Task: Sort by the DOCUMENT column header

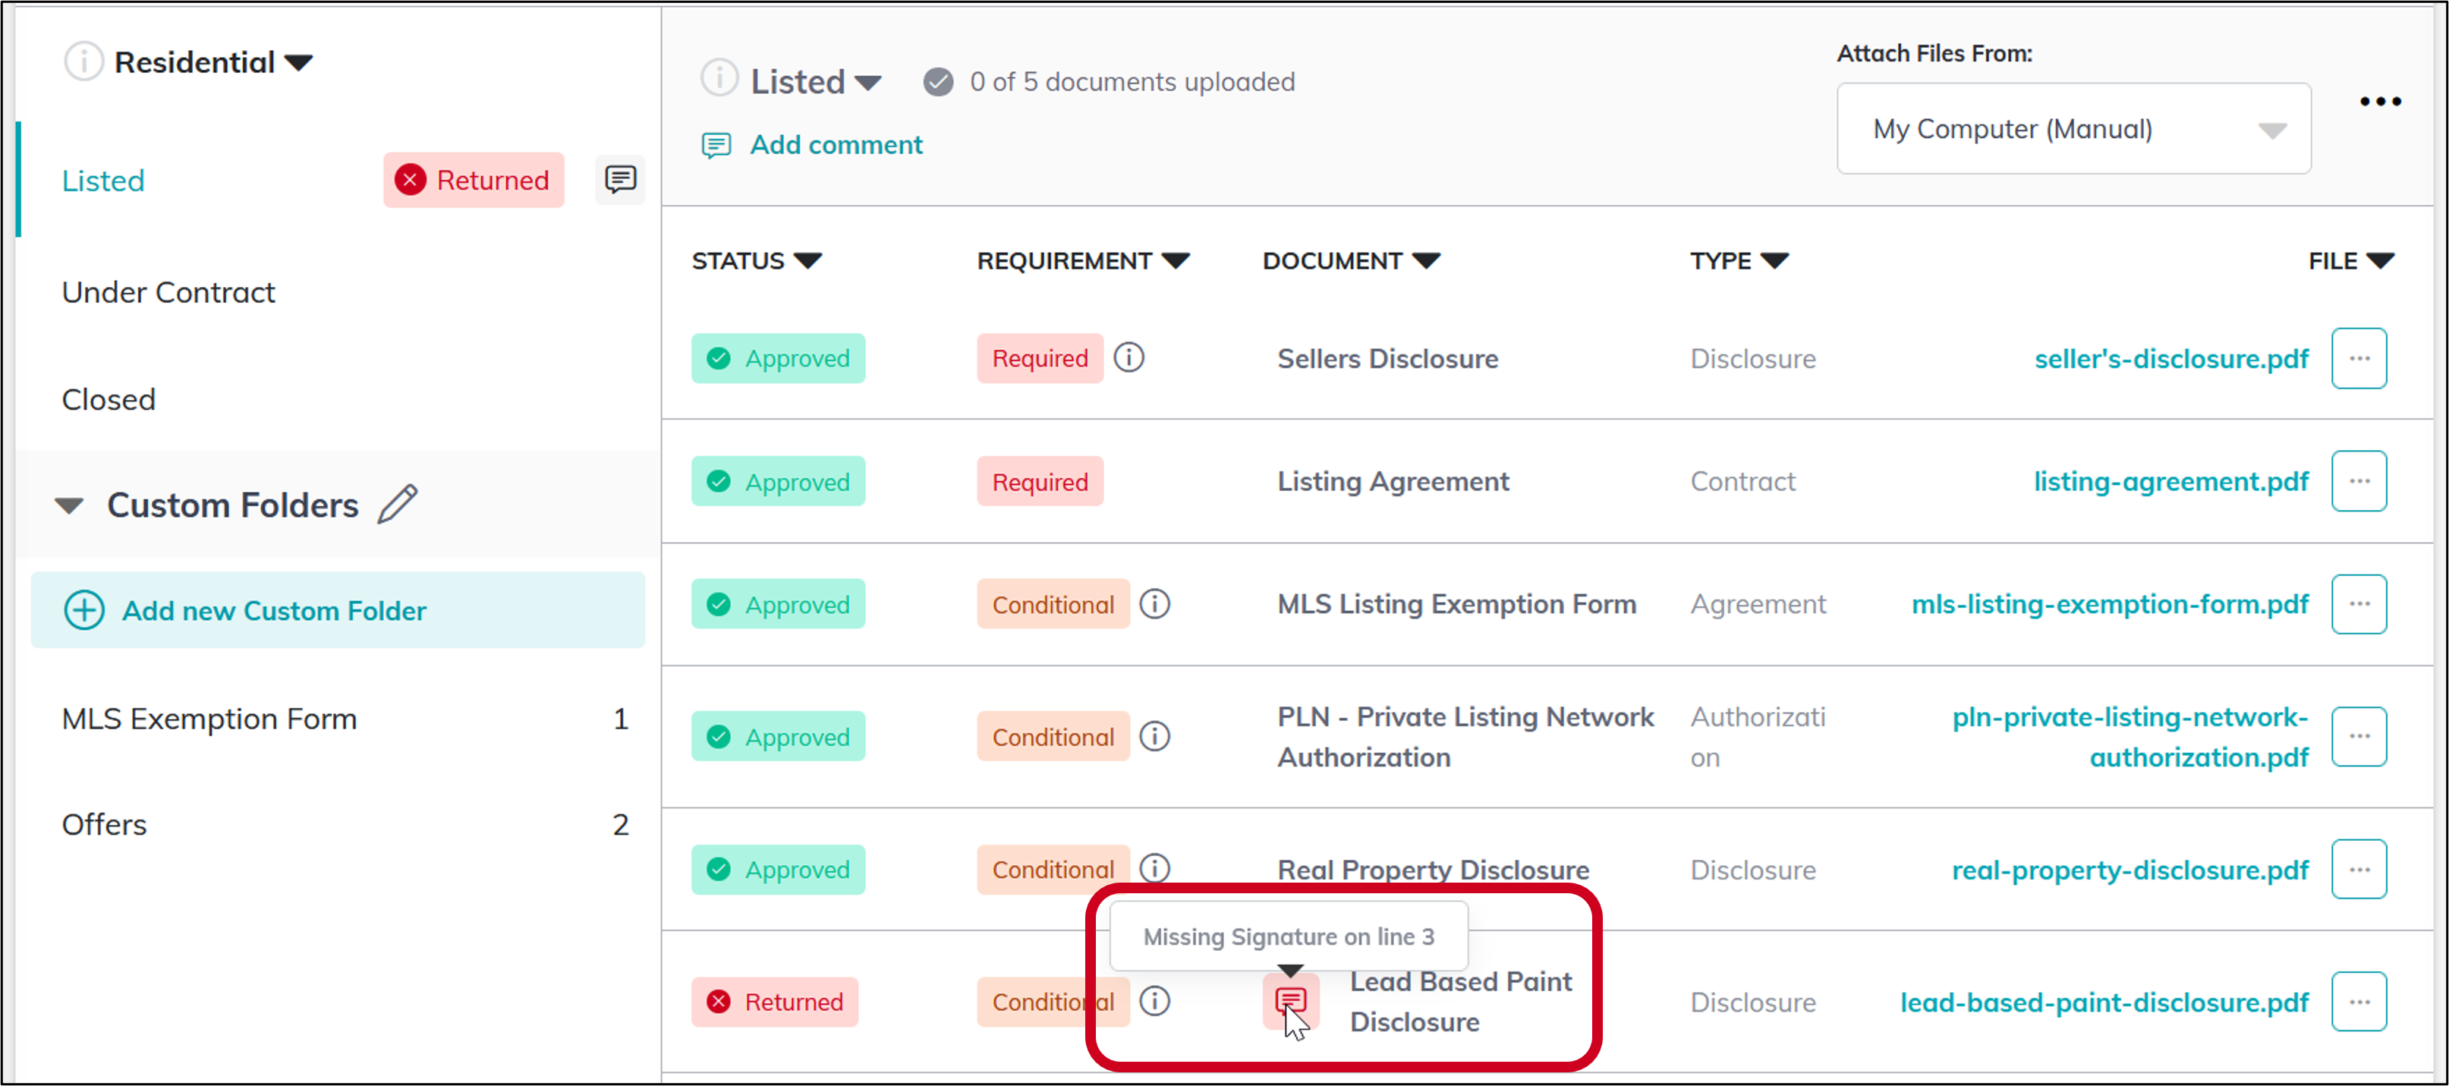Action: [x=1350, y=260]
